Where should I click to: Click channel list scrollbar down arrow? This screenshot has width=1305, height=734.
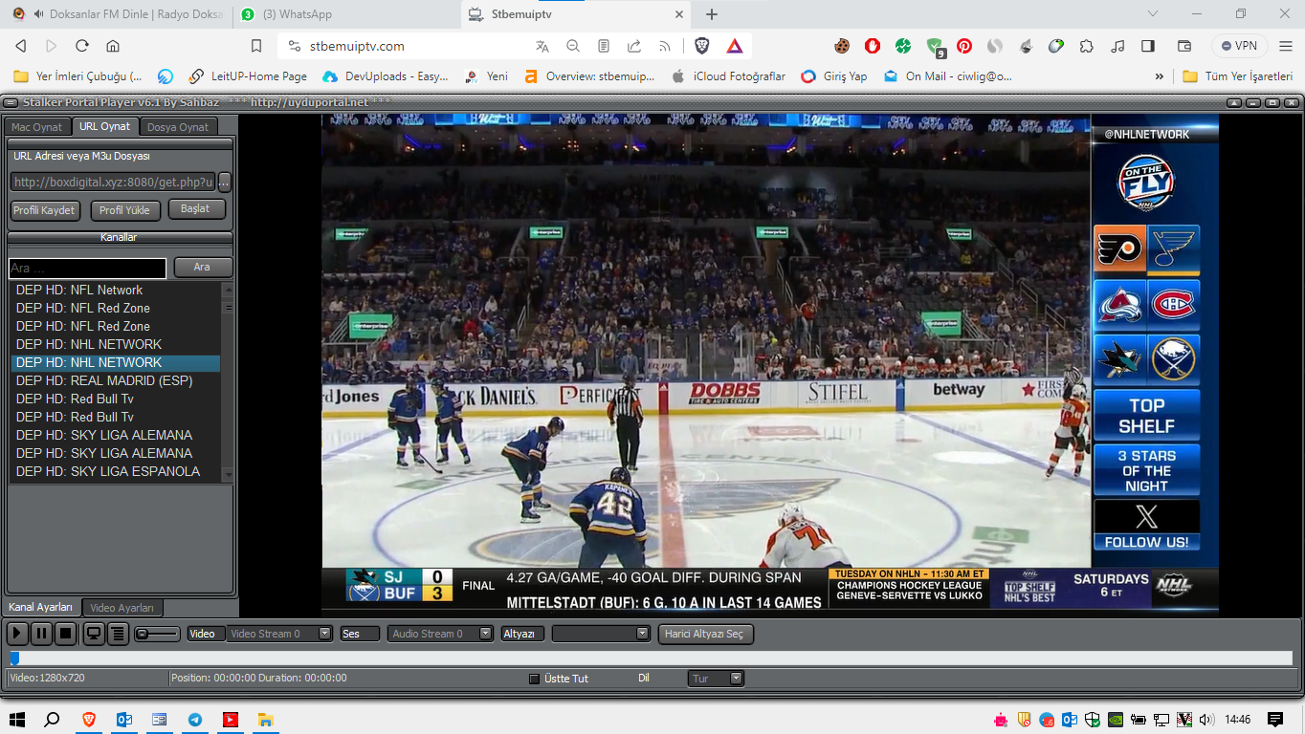click(x=228, y=474)
